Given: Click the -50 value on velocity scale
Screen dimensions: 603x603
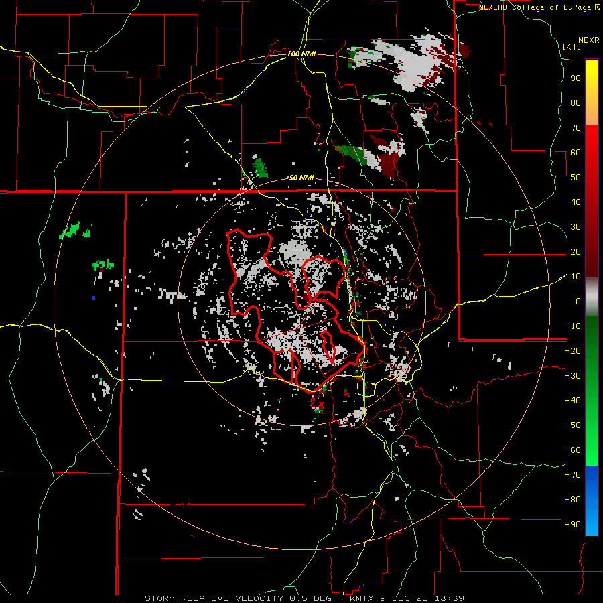Looking at the screenshot, I should (x=573, y=425).
